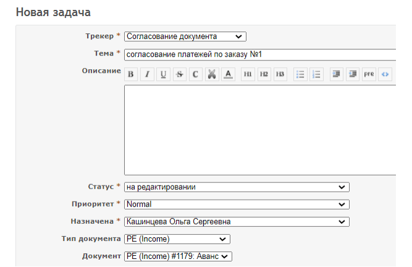412x267 pixels.
Task: Insert Heading 2 with H2 button
Action: (x=264, y=75)
